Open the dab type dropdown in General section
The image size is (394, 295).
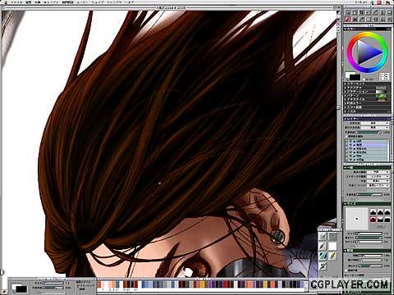(x=378, y=172)
